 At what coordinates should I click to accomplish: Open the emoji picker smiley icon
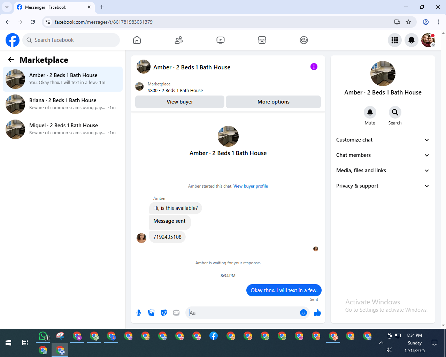point(303,313)
